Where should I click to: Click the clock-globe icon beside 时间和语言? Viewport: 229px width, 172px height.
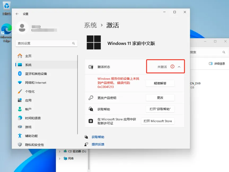(20, 118)
